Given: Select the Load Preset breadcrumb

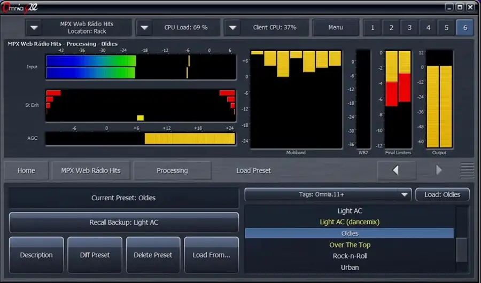Looking at the screenshot, I should coord(253,170).
